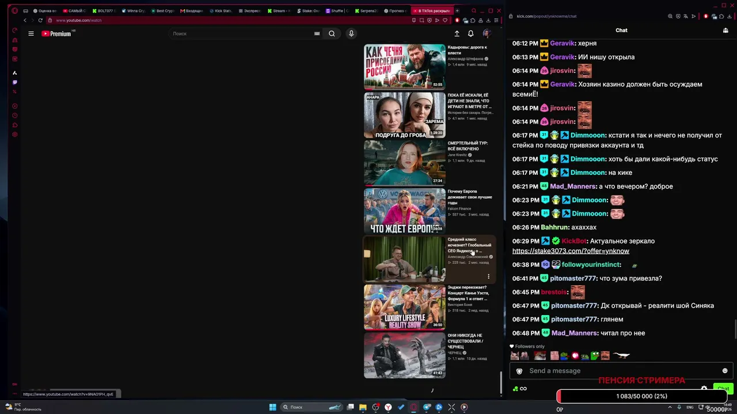Open chat settings gear icon
Image resolution: width=737 pixels, height=414 pixels.
(704, 389)
